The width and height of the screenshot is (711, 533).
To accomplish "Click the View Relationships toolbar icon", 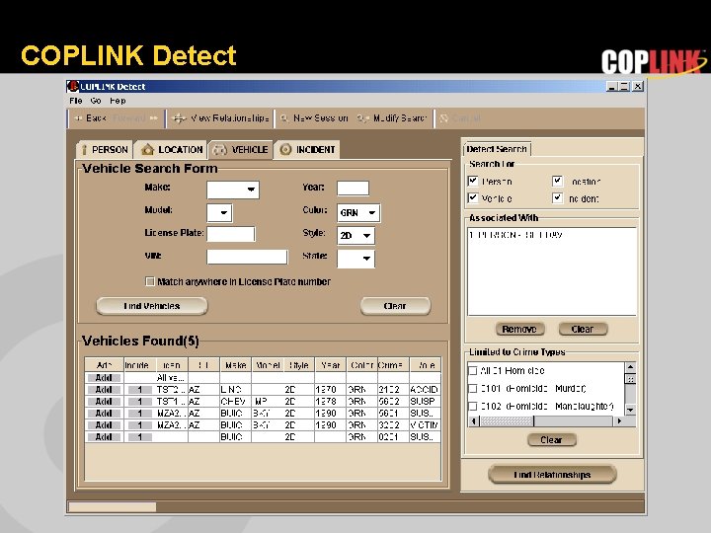I will (x=179, y=118).
